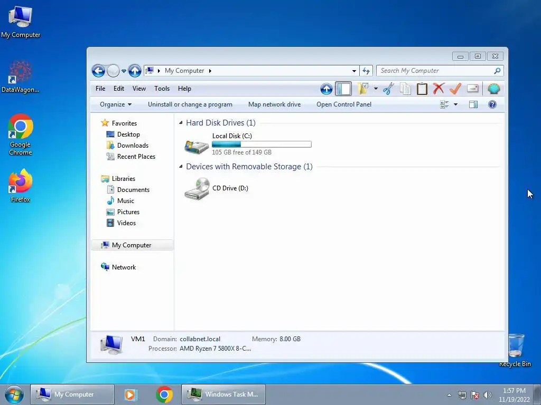Click the Firefox desktop shortcut
The height and width of the screenshot is (405, 541).
pos(21,186)
